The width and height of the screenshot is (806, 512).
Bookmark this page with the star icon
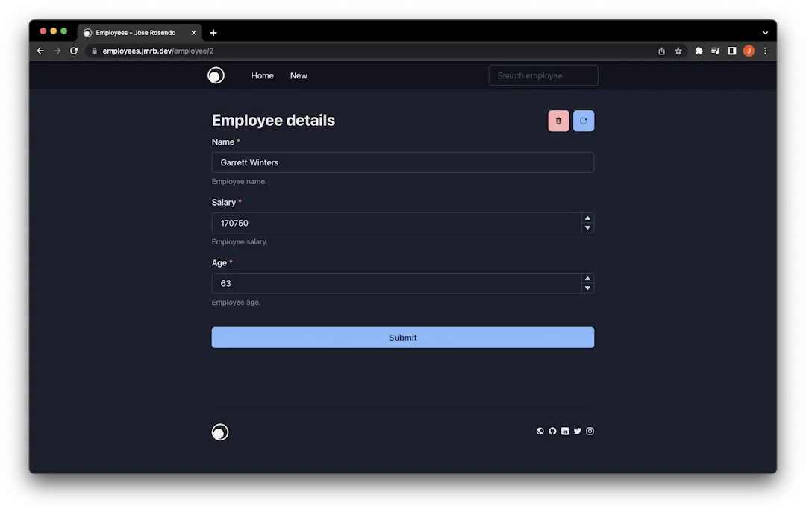point(678,51)
